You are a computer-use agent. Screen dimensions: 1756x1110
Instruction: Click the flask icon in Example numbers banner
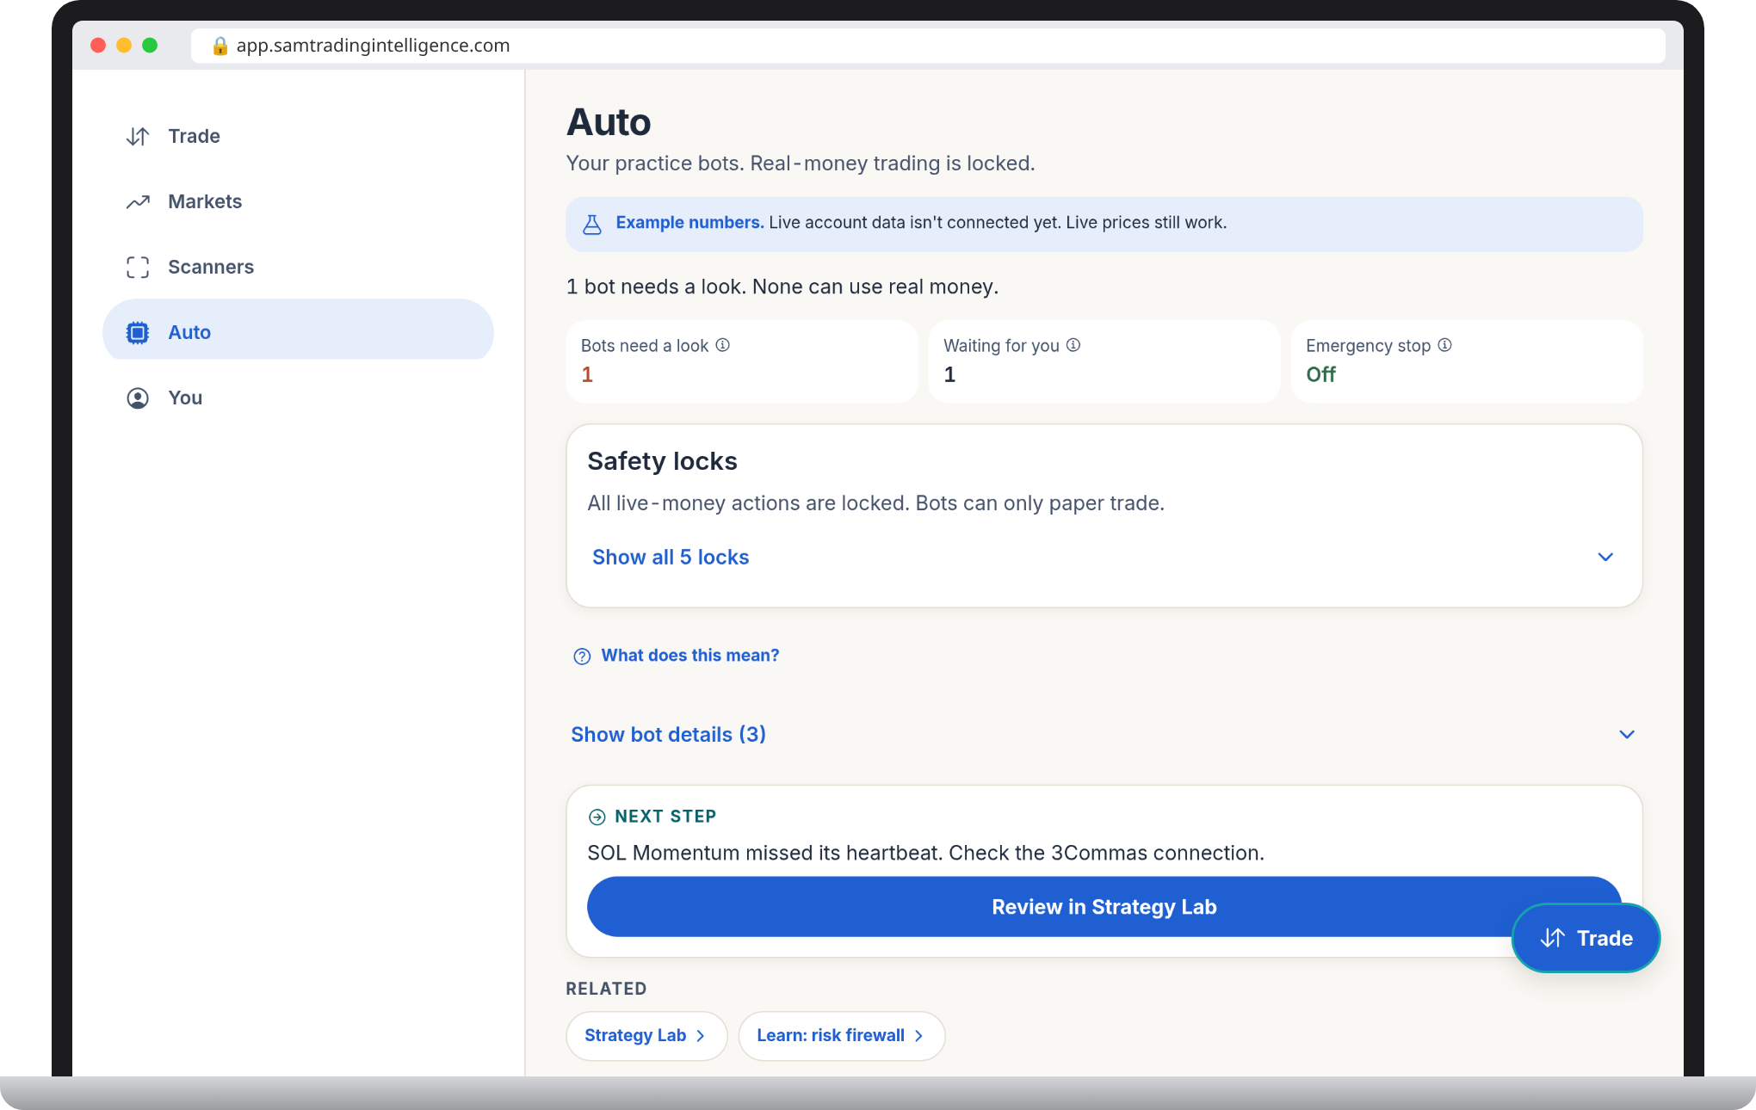592,224
